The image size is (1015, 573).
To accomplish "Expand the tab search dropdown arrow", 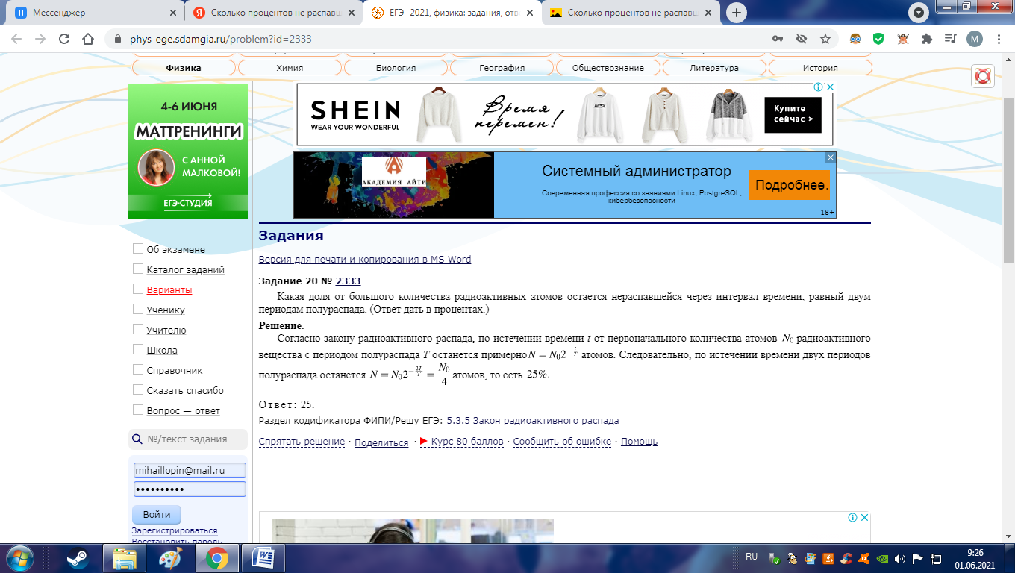I will (x=919, y=13).
